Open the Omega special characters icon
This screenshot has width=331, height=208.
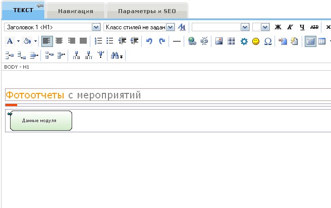point(268,41)
